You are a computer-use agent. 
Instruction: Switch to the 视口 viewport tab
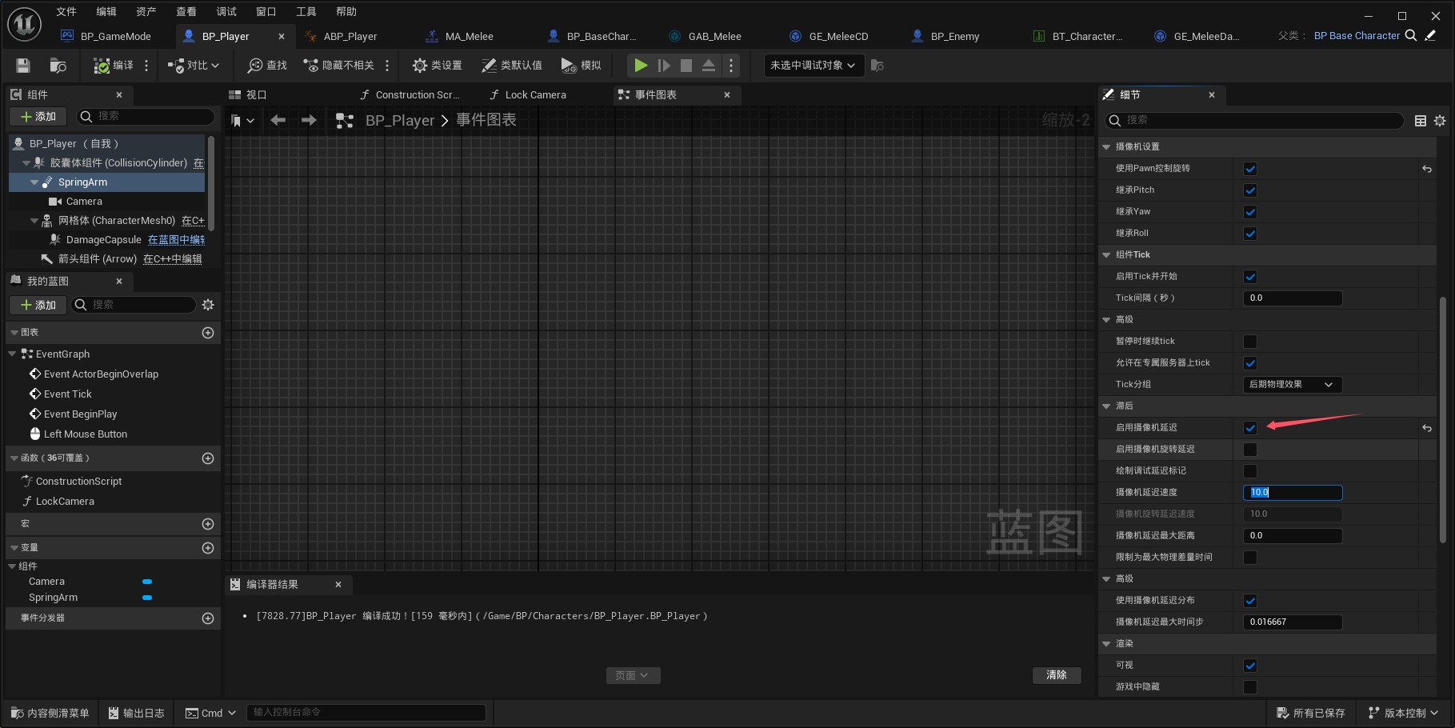click(x=256, y=95)
